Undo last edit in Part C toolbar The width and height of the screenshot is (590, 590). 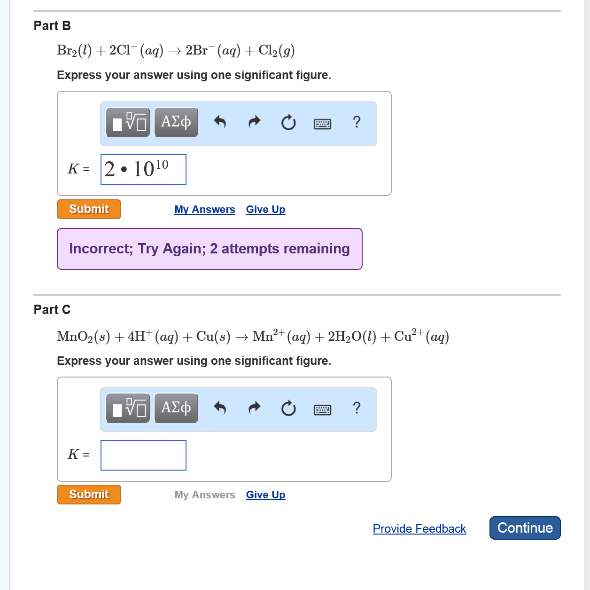click(220, 408)
